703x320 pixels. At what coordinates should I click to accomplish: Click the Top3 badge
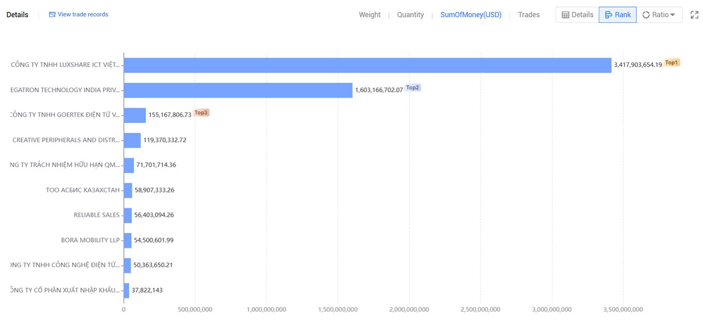coord(201,113)
